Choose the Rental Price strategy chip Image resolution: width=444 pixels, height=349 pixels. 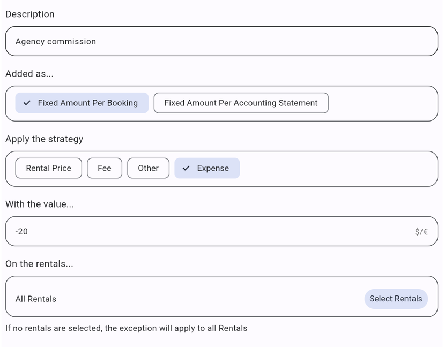point(49,168)
